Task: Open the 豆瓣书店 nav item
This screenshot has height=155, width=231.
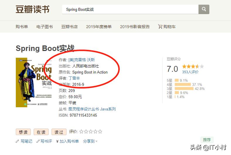Action: coord(69,27)
